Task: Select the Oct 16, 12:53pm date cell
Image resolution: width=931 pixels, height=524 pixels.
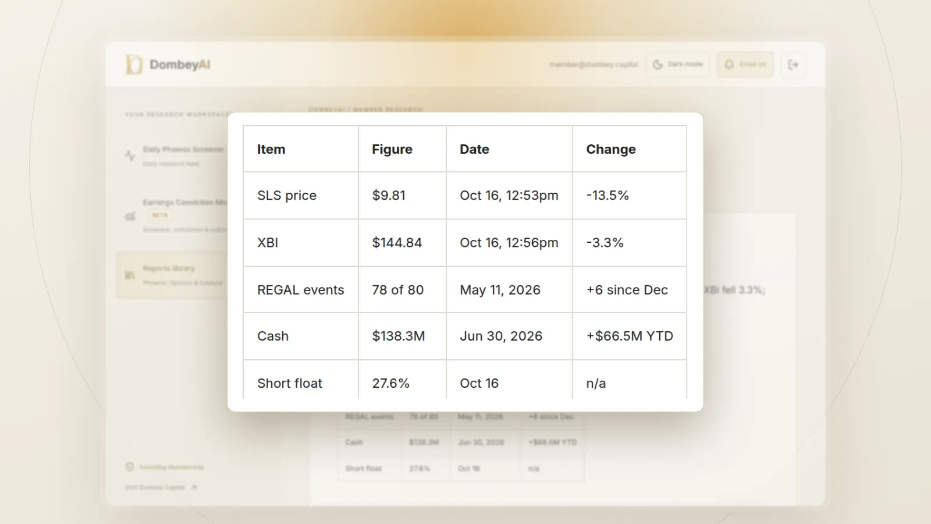Action: 509,196
